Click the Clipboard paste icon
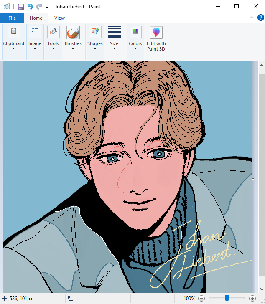This screenshot has height=304, width=265. coord(14,32)
